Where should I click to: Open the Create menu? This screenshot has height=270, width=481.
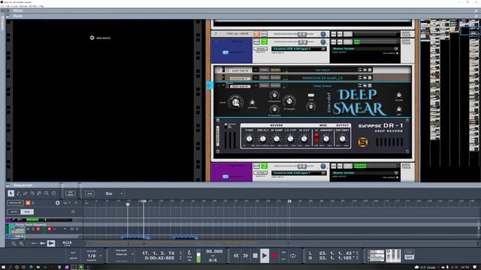click(14, 6)
